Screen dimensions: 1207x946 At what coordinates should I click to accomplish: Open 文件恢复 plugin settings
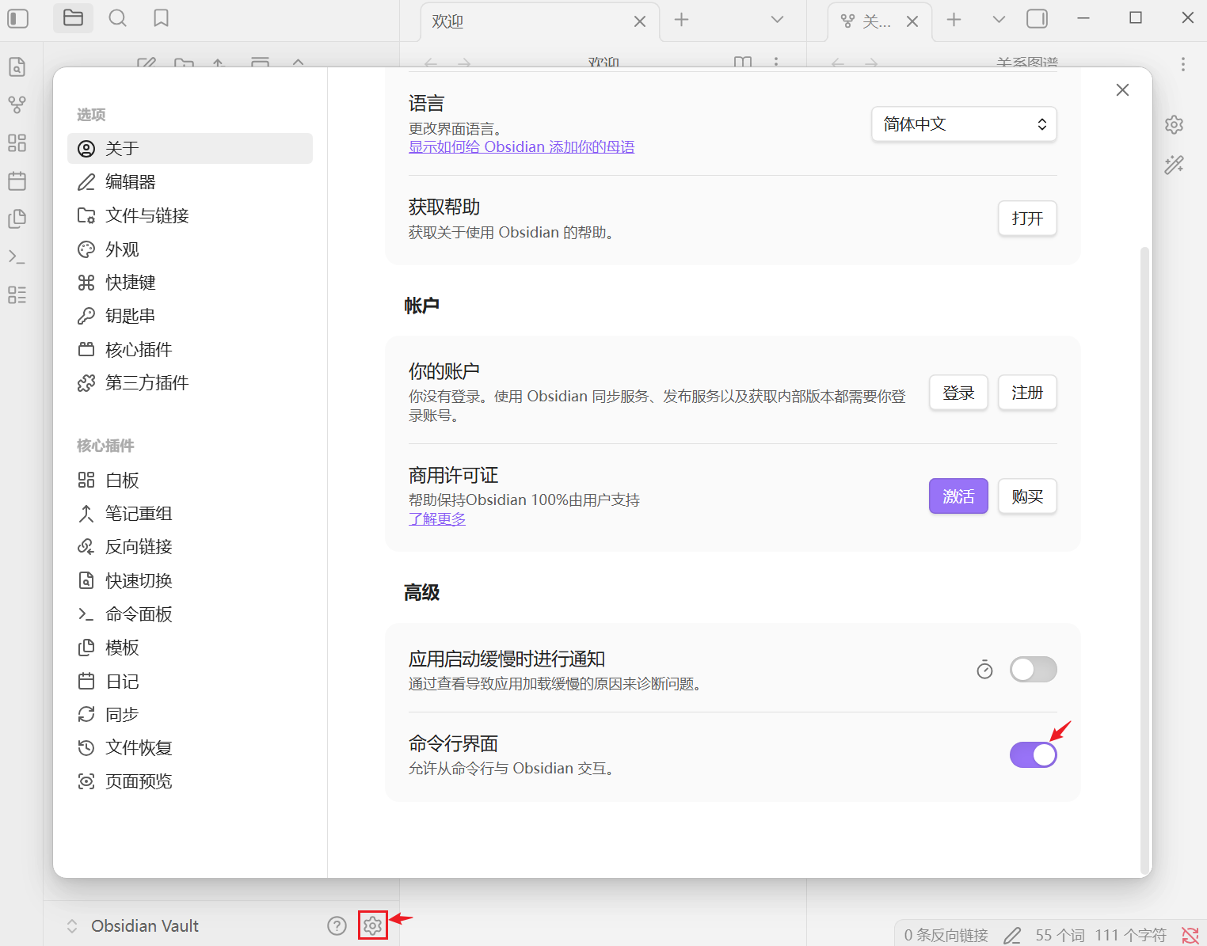pos(190,748)
